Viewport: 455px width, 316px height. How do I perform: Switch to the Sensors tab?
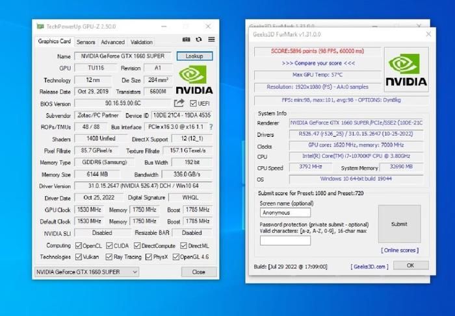[86, 42]
